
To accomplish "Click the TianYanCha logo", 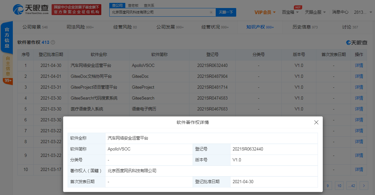I will [31, 10].
